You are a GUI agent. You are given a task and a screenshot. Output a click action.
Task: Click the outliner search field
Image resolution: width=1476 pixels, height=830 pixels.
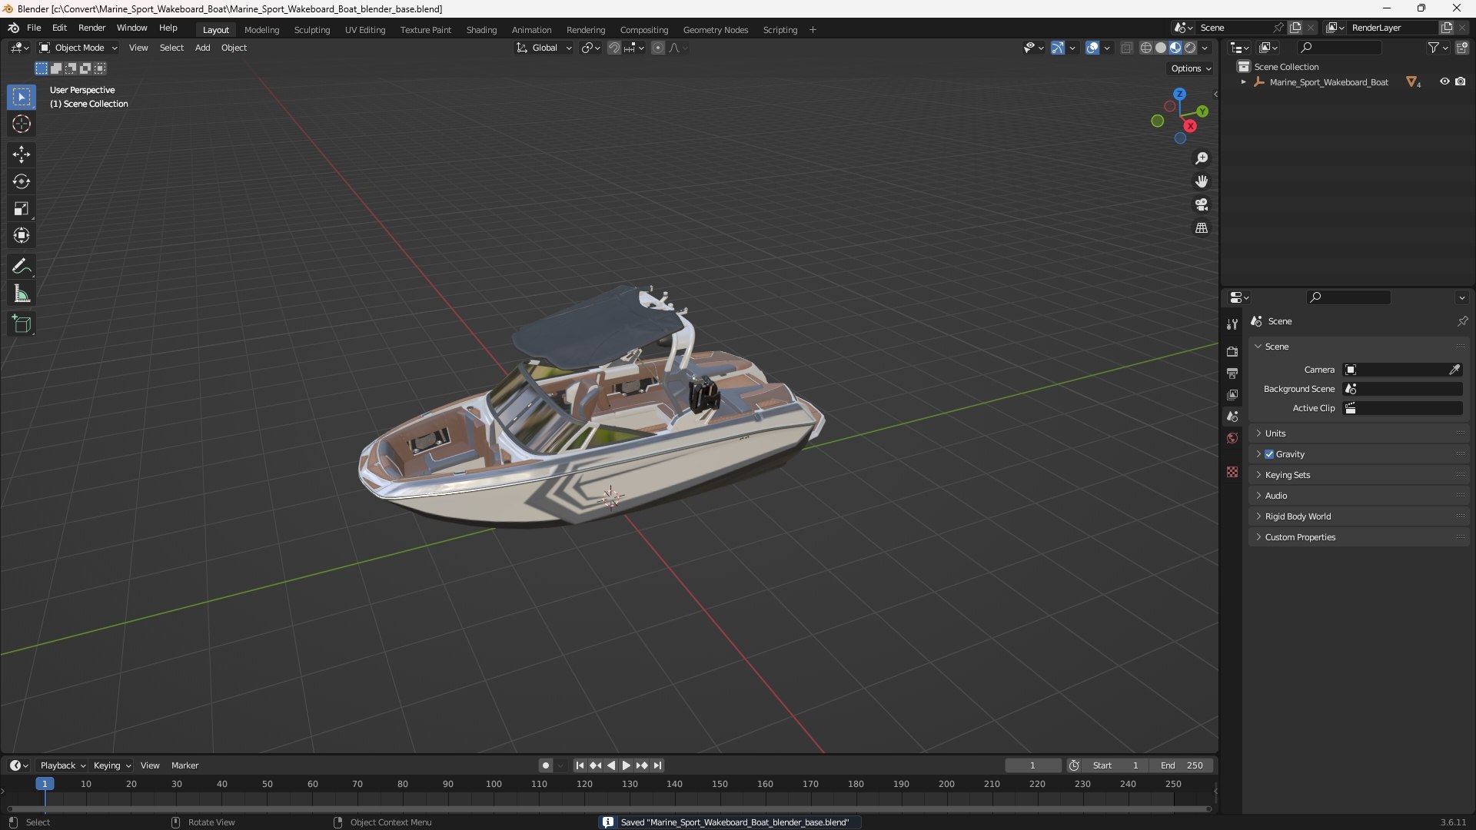(x=1338, y=48)
